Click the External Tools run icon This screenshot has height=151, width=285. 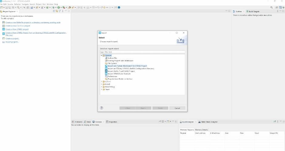click(x=64, y=8)
